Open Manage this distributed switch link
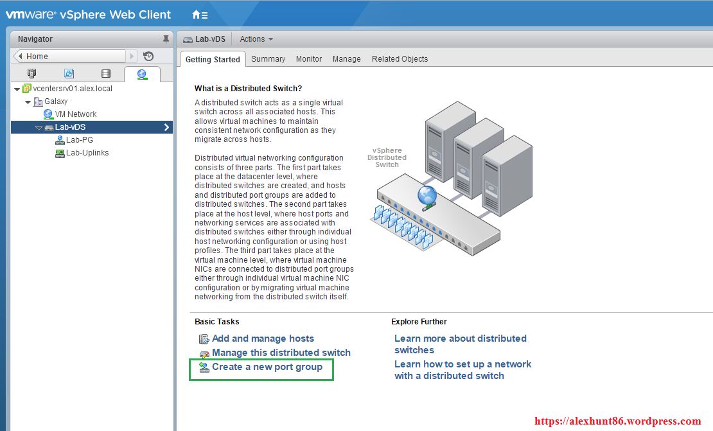 pos(281,353)
